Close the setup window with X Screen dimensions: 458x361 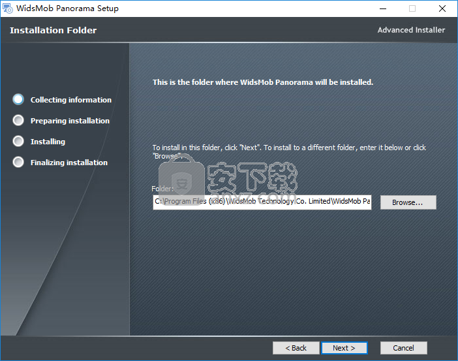(x=442, y=8)
